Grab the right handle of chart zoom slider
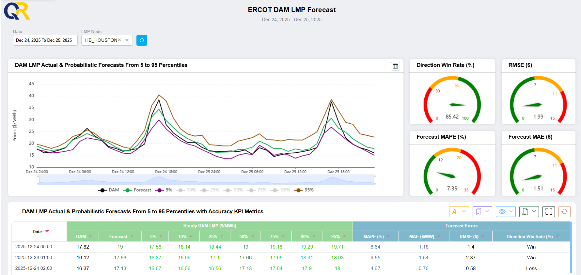The image size is (581, 275). (x=375, y=180)
